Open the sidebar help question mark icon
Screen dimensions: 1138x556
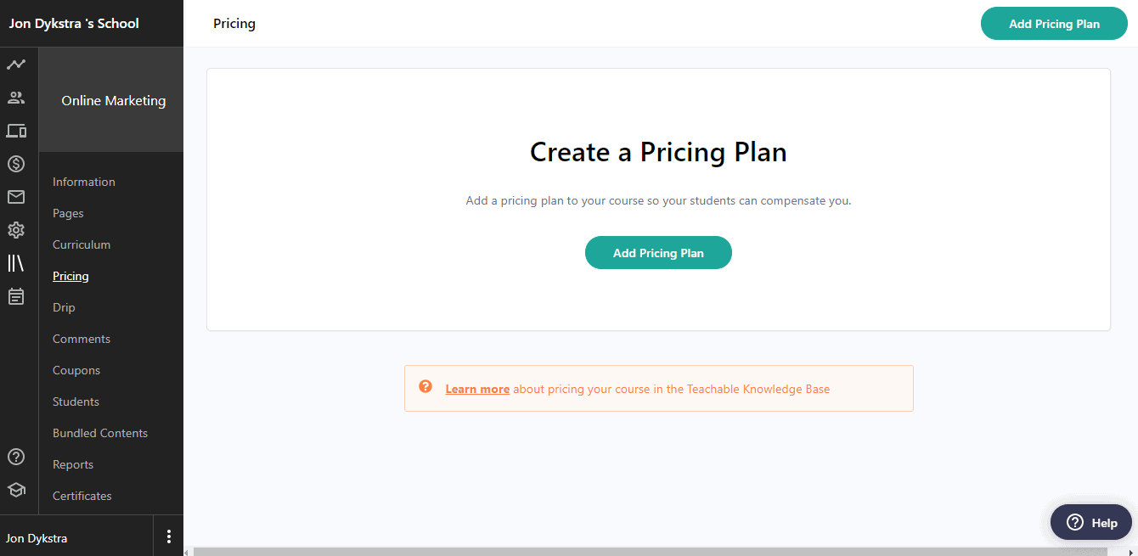[16, 457]
